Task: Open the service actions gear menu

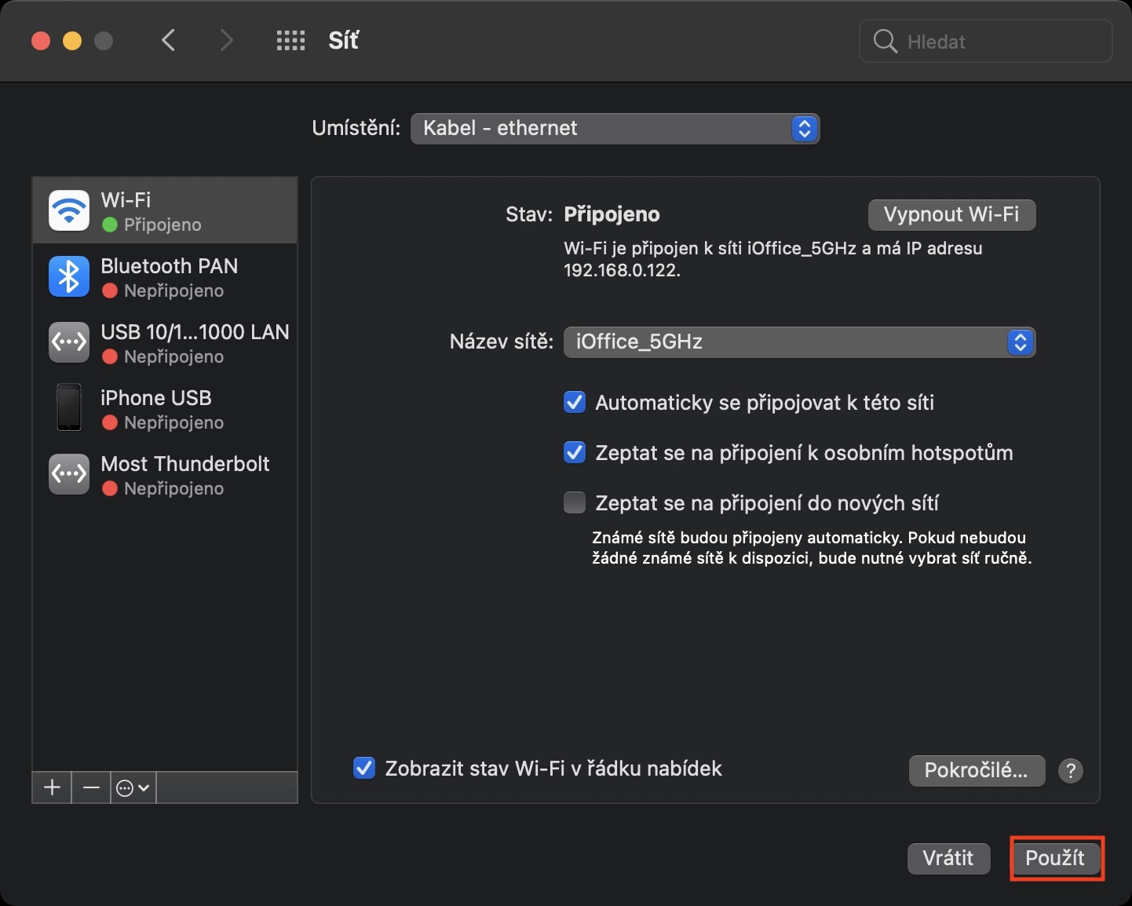Action: click(x=133, y=787)
